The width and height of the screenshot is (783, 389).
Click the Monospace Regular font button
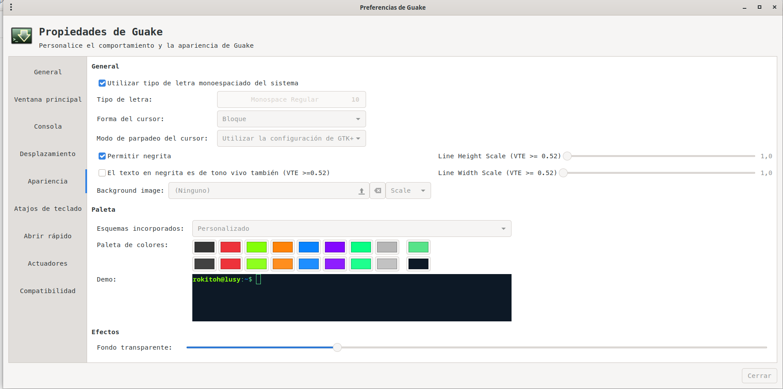click(x=291, y=99)
